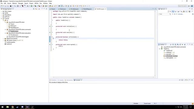The height and width of the screenshot is (109, 194).
Task: Collapse All in Package Explorer
Action: click(34, 9)
